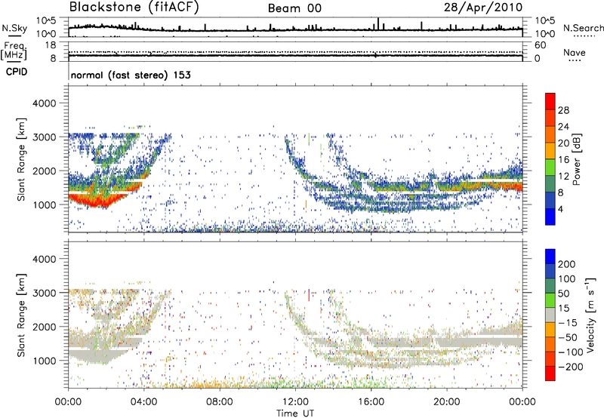
Task: Click 'Slant Range [km]' label of power panel
Action: (21, 159)
